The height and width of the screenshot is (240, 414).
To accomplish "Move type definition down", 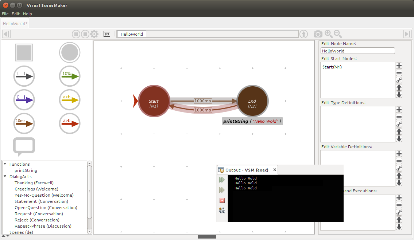I will coord(399,139).
